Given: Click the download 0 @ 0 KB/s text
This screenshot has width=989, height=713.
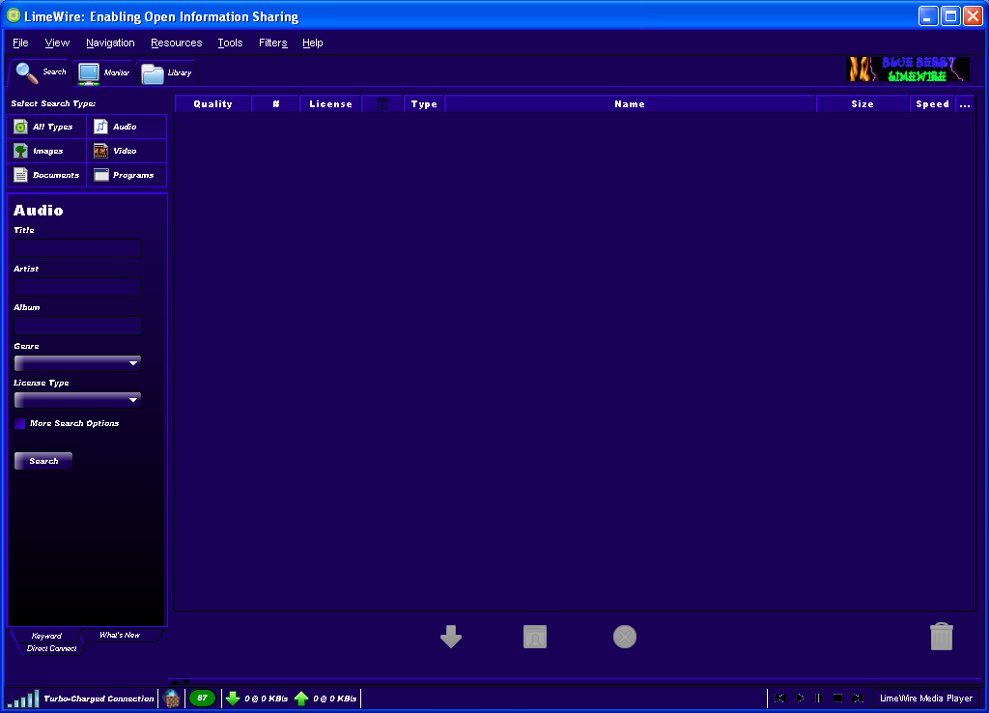Looking at the screenshot, I should [x=267, y=699].
